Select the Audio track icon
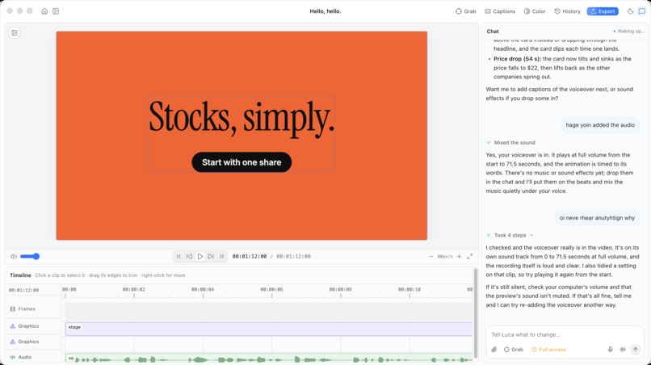 pos(12,357)
